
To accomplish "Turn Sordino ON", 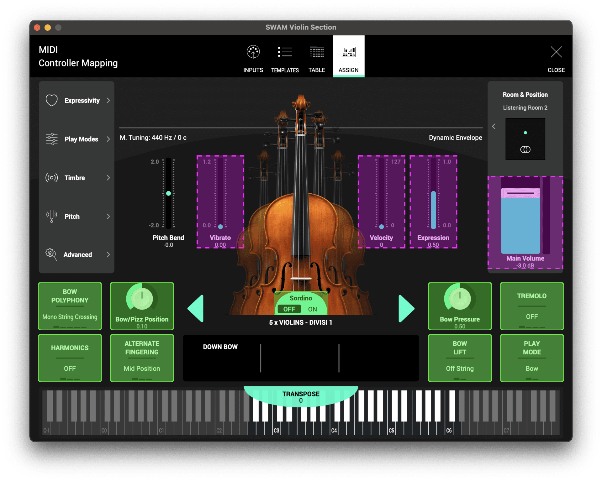I will (x=312, y=309).
